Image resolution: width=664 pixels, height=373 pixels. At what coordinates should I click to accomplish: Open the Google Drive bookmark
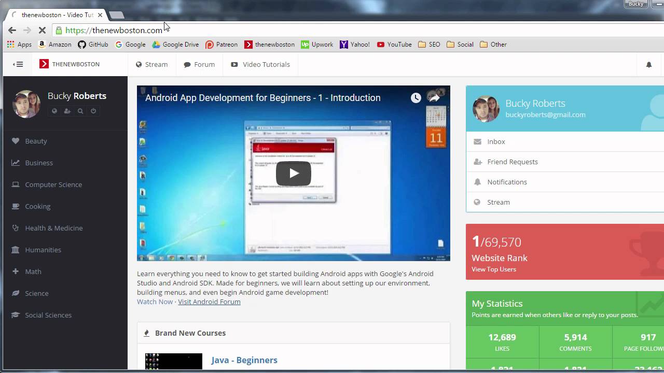175,45
